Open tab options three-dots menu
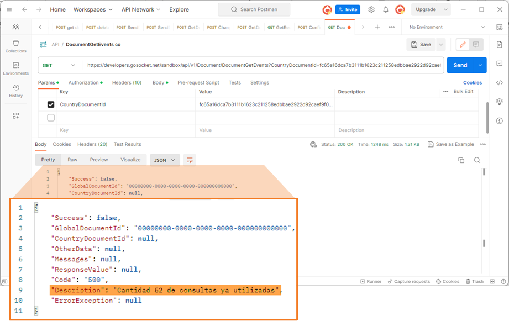This screenshot has height=321, width=509. 392,27
